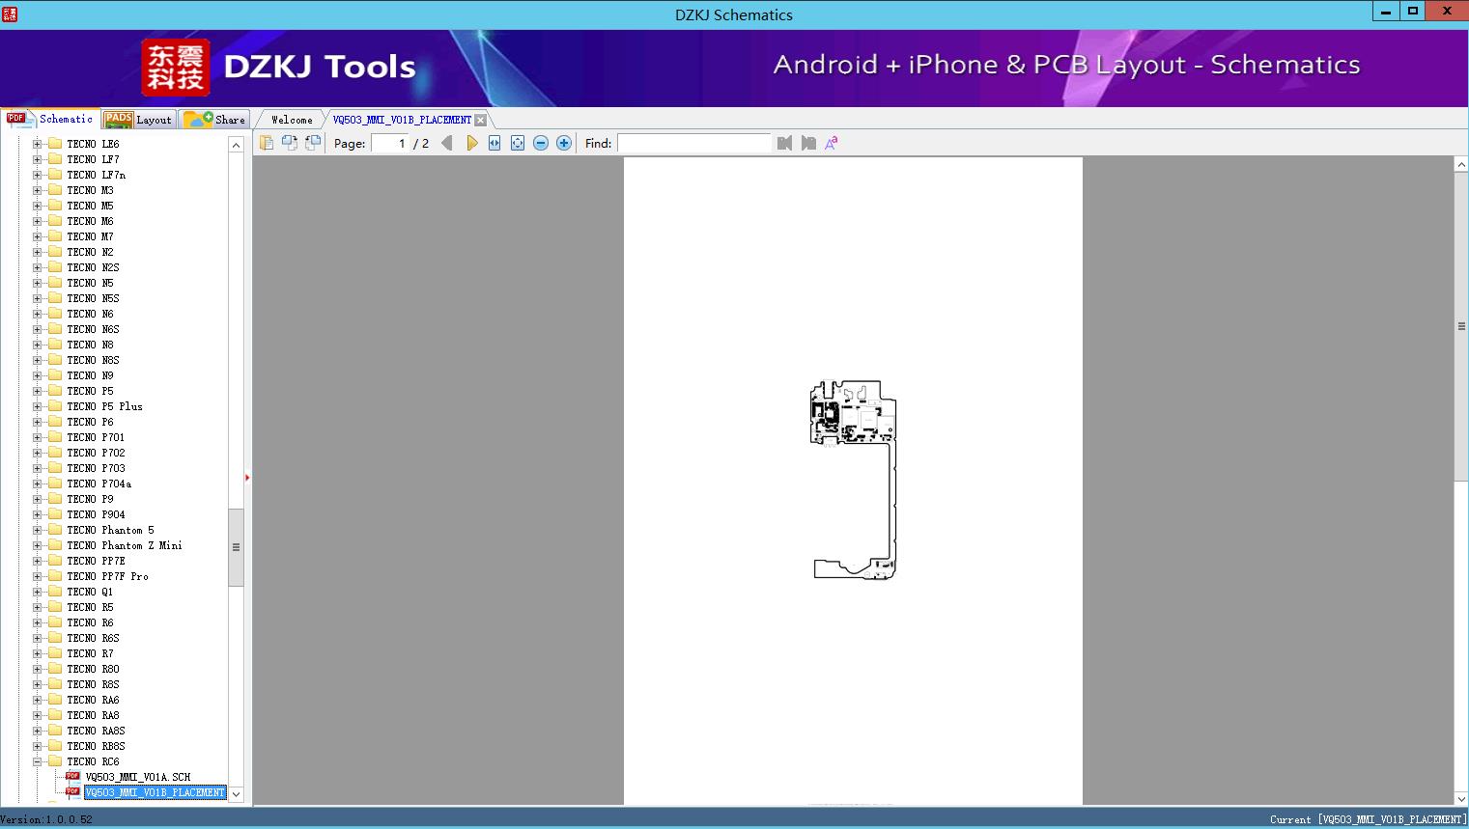Open the VQ503_MMI_V01B_PLACEMENT file in tree
This screenshot has width=1469, height=829.
point(155,792)
